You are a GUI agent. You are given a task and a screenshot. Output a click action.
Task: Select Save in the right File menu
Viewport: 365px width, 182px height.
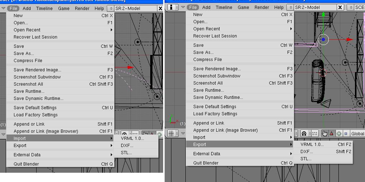(240, 45)
